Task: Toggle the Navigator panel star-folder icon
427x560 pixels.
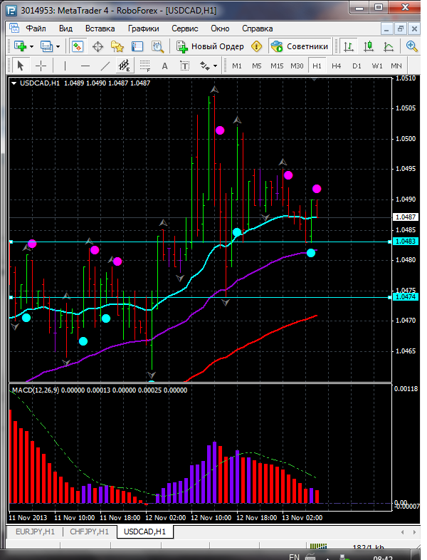Action: pos(117,46)
